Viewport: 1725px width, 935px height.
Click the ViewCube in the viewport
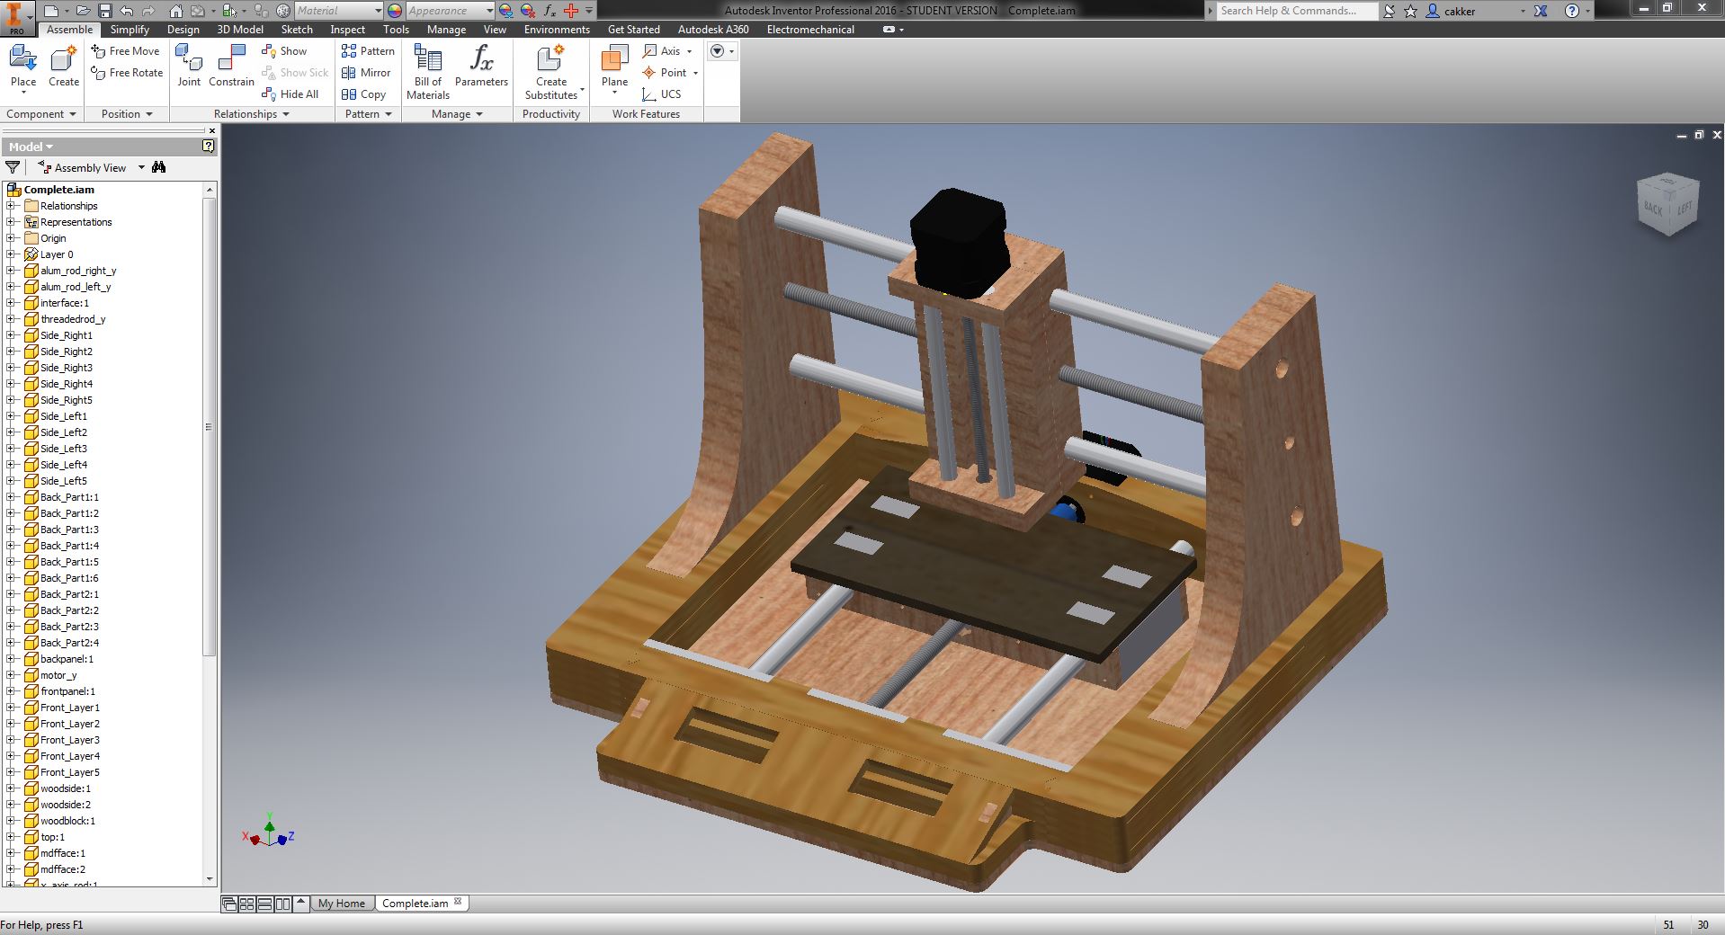[1667, 204]
